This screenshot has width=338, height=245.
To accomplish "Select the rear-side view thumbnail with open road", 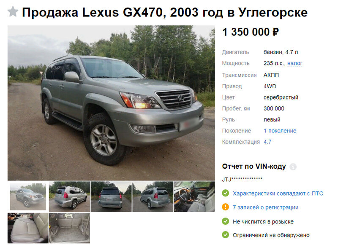I will 69,197.
